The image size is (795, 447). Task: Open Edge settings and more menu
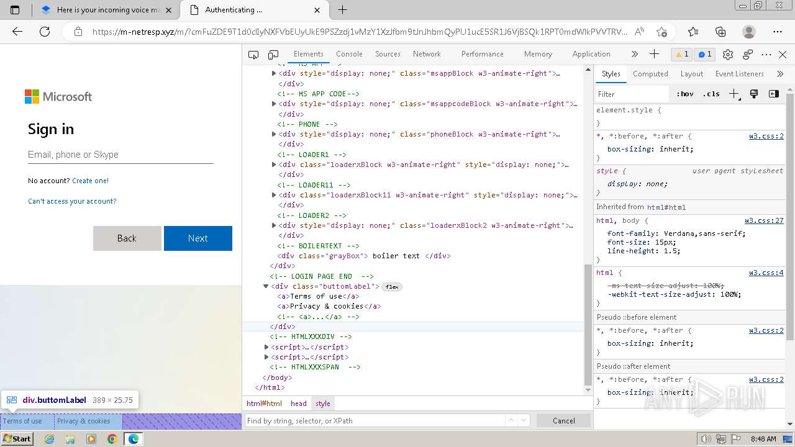[778, 32]
